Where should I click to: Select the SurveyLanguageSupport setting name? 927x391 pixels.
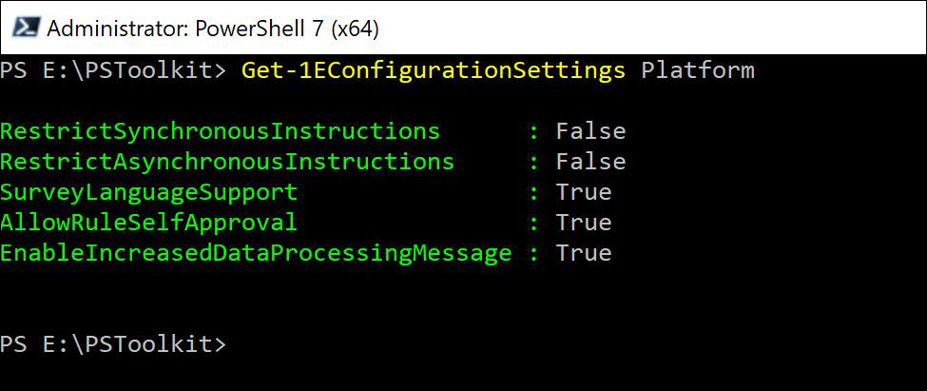pos(148,192)
